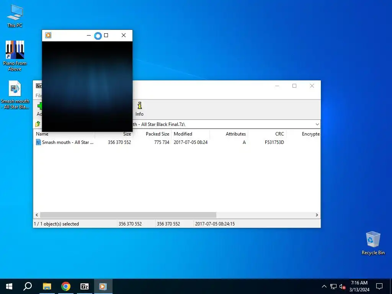
Task: Open the This PC desktop icon
Action: 15,16
